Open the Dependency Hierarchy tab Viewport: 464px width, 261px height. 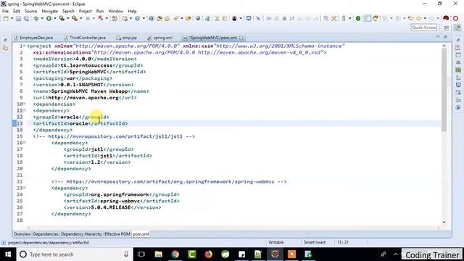tap(81, 234)
